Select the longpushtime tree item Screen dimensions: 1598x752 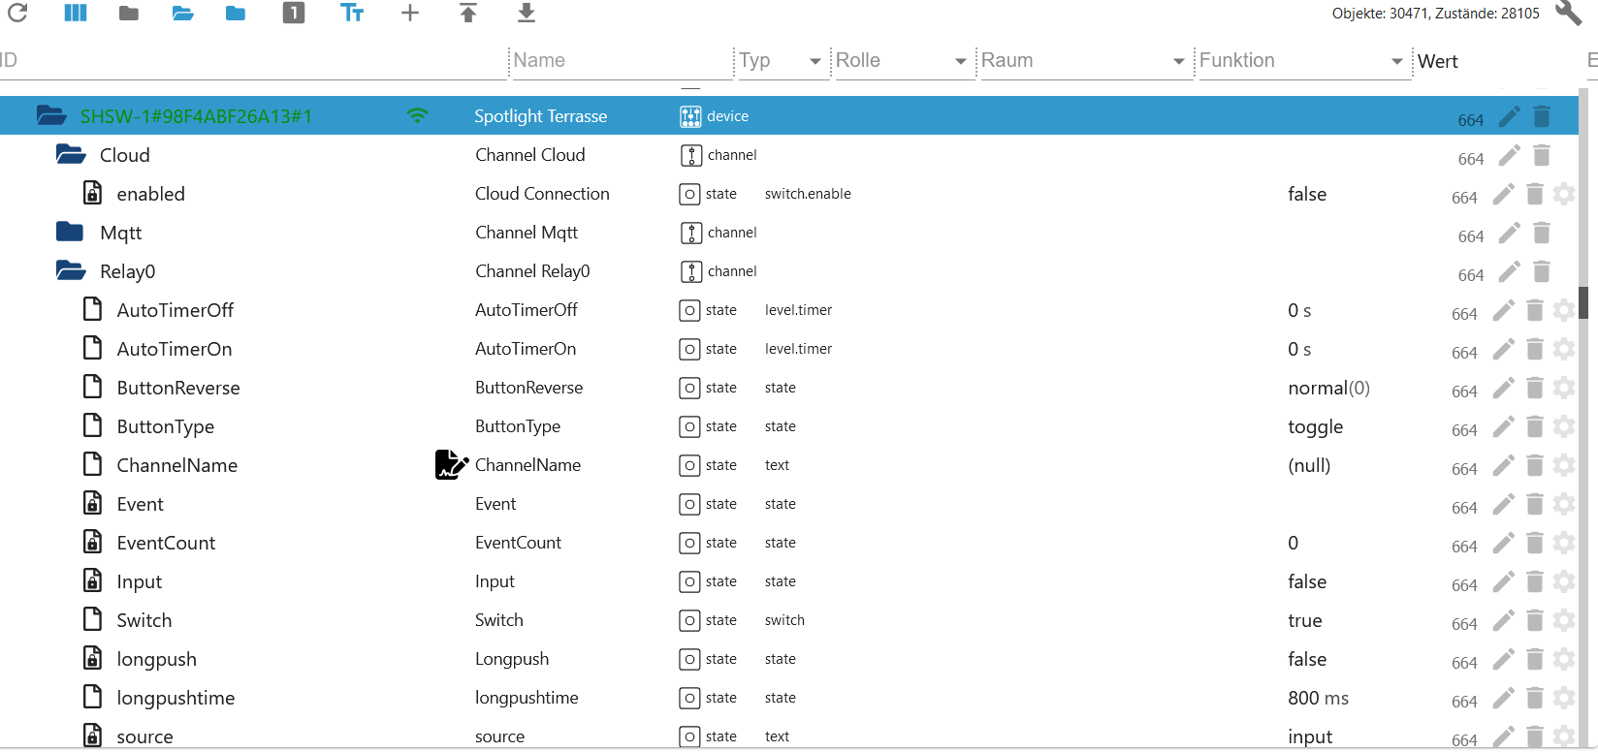176,698
